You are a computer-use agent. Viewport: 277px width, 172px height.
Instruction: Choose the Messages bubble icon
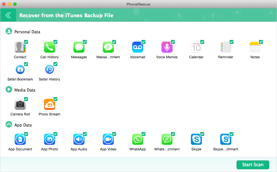[x=79, y=47]
